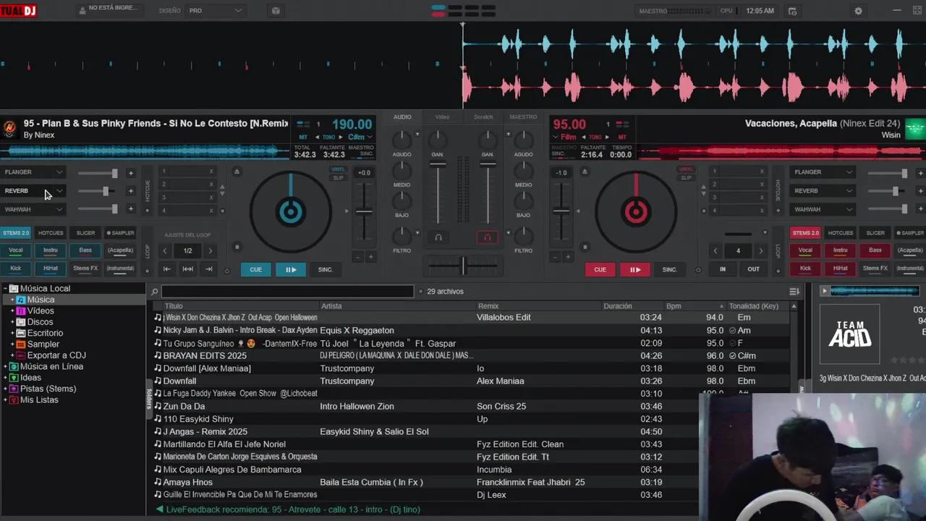Toggle HiHat stem on left deck
This screenshot has width=926, height=521.
pos(51,268)
